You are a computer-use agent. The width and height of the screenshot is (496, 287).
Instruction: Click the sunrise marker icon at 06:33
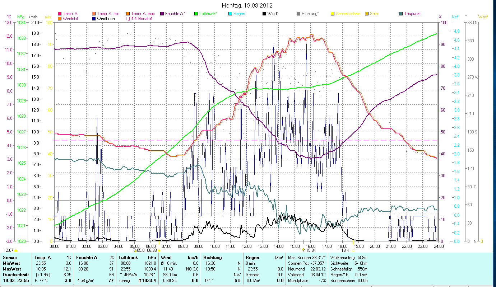pos(159,250)
